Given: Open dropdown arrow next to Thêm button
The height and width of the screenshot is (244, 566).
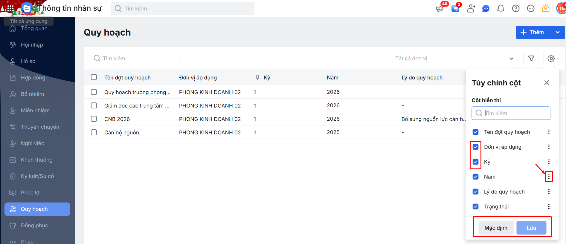Looking at the screenshot, I should [x=557, y=32].
